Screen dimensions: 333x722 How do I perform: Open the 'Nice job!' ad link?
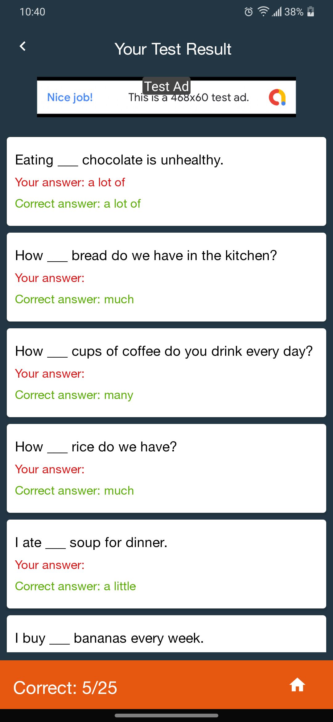click(x=70, y=98)
